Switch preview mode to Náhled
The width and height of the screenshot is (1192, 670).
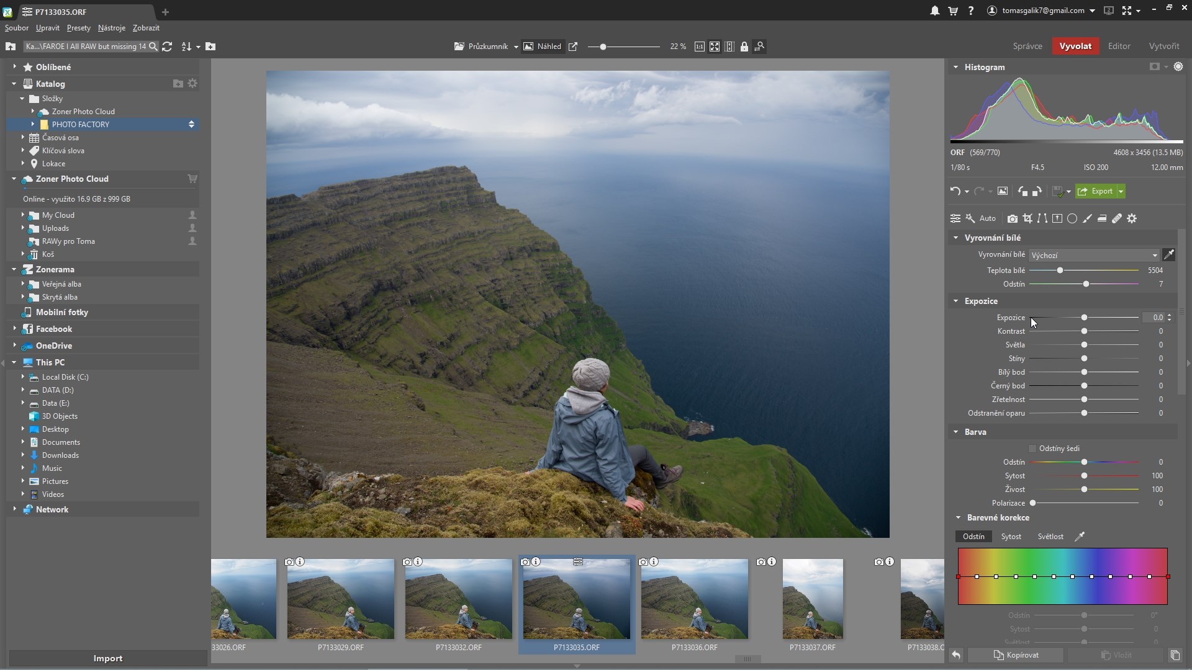pyautogui.click(x=543, y=47)
